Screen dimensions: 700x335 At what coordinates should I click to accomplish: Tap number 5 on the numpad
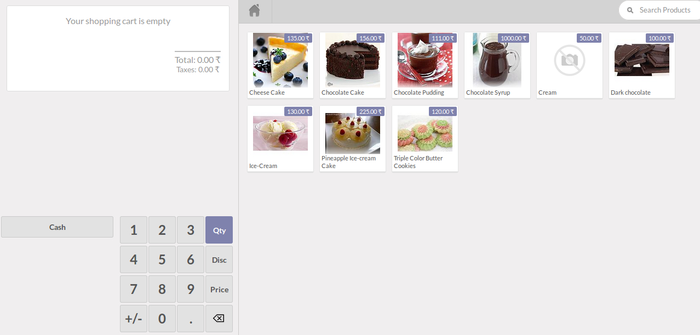[162, 259]
